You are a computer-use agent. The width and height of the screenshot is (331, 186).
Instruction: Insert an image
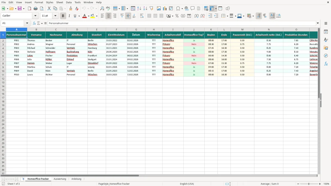click(x=159, y=9)
